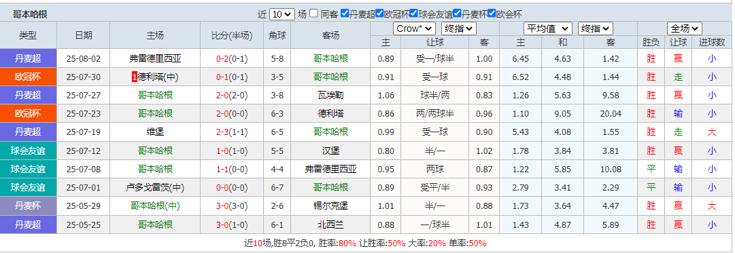The height and width of the screenshot is (253, 735).
Task: Click the score 3-0(1-0)
Action: (232, 225)
